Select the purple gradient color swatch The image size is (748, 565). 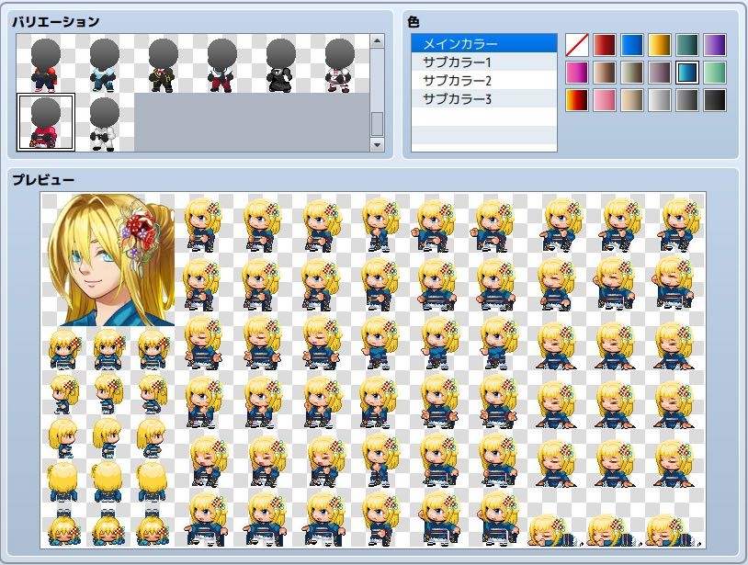click(716, 42)
